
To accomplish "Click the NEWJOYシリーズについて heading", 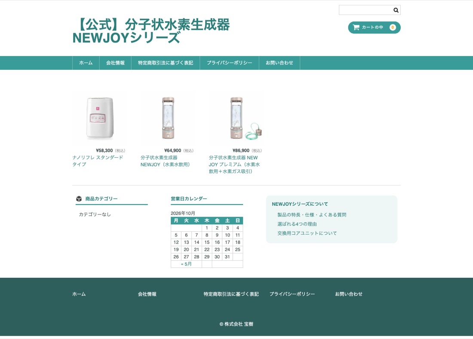I will tap(300, 204).
